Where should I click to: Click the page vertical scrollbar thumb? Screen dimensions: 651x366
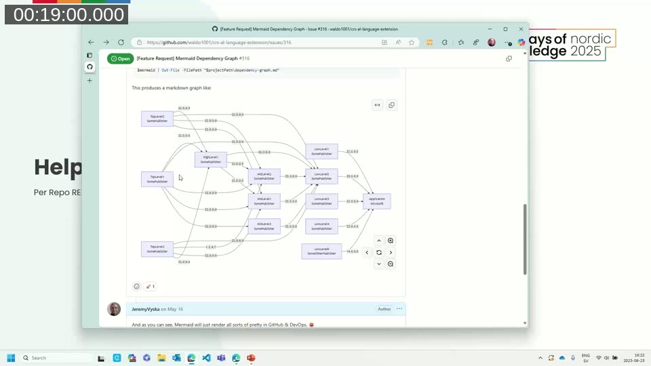[x=525, y=239]
